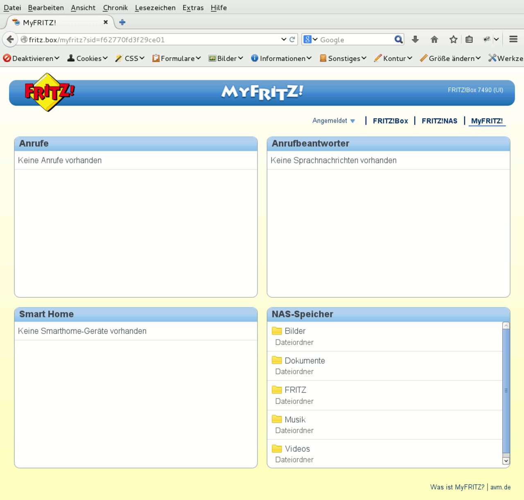Expand the Bilder toolbar dropdown
This screenshot has height=500, width=524.
(226, 58)
